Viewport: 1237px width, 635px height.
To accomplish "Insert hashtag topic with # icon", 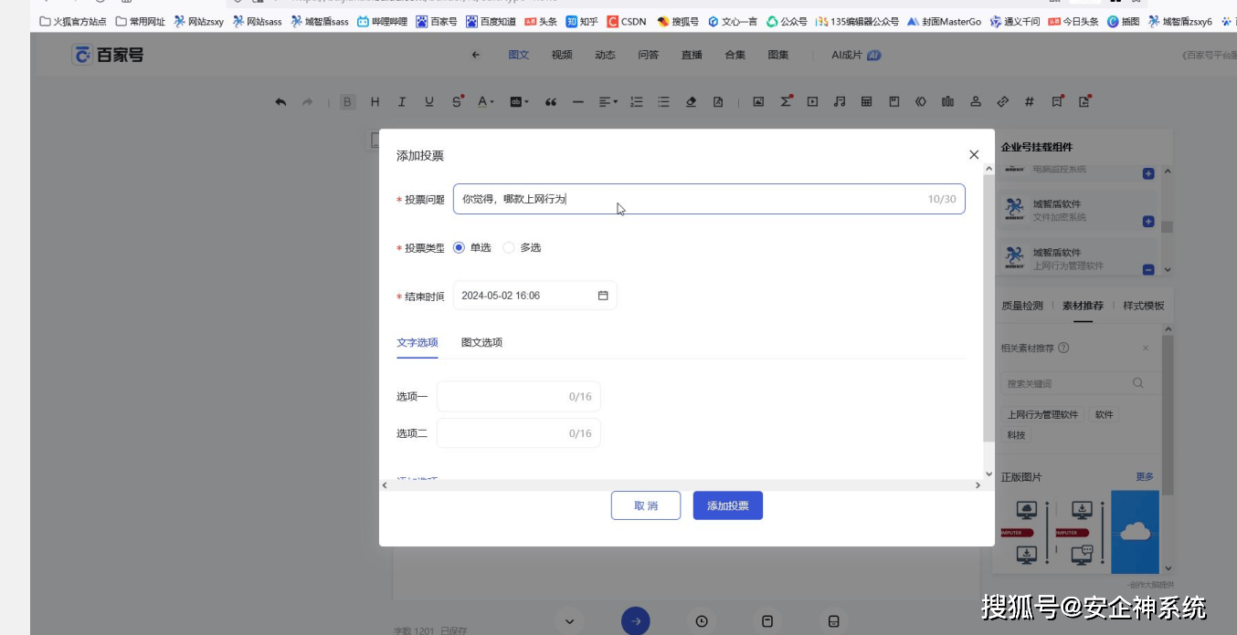I will (1030, 102).
